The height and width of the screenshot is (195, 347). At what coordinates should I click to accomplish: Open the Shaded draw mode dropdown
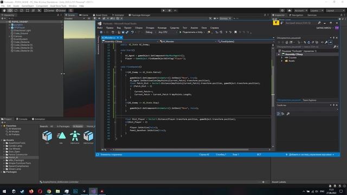click(75, 18)
